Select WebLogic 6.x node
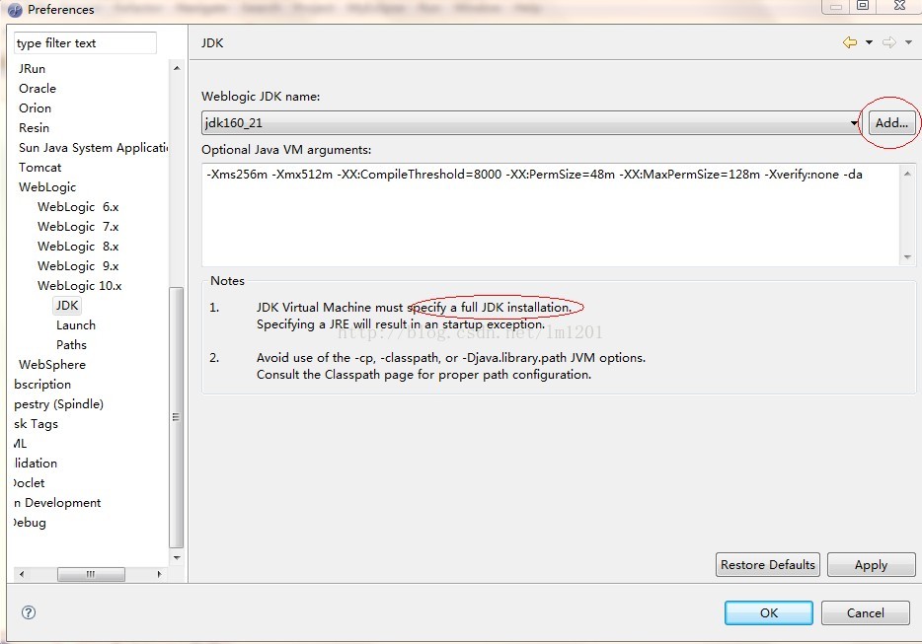Image resolution: width=922 pixels, height=644 pixels. 78,207
